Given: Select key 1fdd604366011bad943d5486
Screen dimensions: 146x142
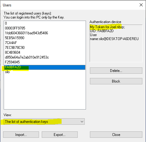Looking at the screenshot, I should 45,33.
